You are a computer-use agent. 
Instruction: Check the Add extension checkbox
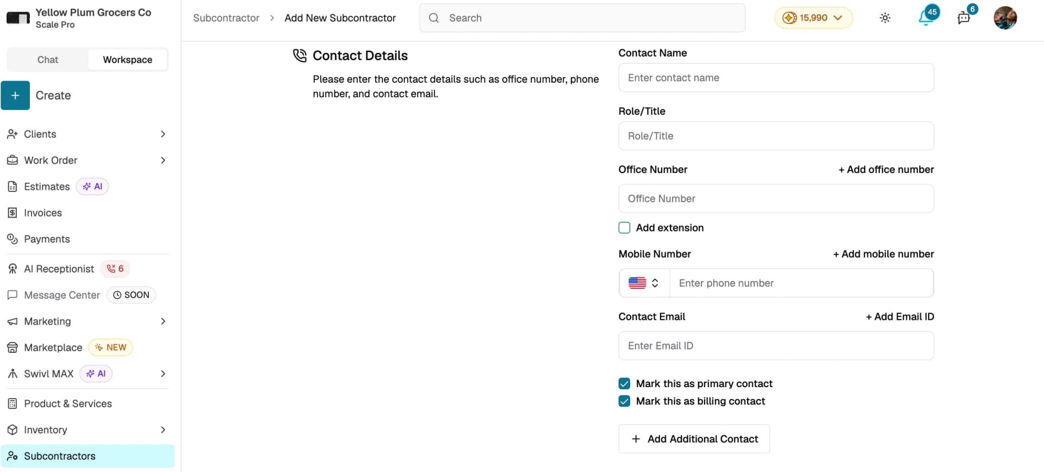click(x=624, y=228)
